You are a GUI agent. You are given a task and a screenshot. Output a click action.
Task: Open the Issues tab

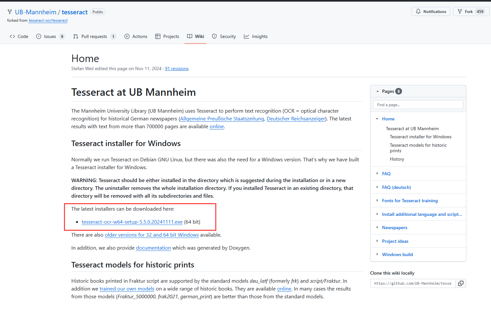[x=50, y=36]
